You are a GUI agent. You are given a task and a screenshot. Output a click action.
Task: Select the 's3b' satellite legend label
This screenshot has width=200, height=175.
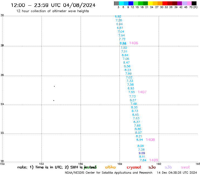[x=168, y=167]
